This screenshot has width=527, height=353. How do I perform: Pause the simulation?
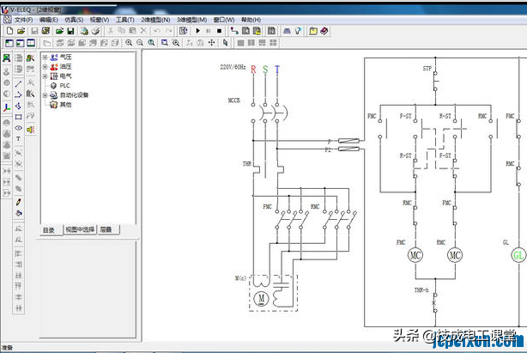click(x=209, y=31)
